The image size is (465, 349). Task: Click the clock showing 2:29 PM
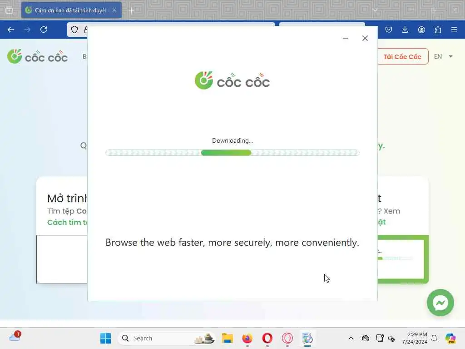pos(415,338)
